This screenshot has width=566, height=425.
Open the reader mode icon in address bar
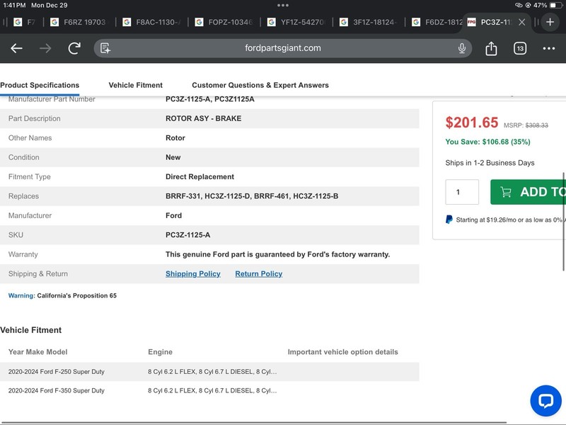point(105,48)
